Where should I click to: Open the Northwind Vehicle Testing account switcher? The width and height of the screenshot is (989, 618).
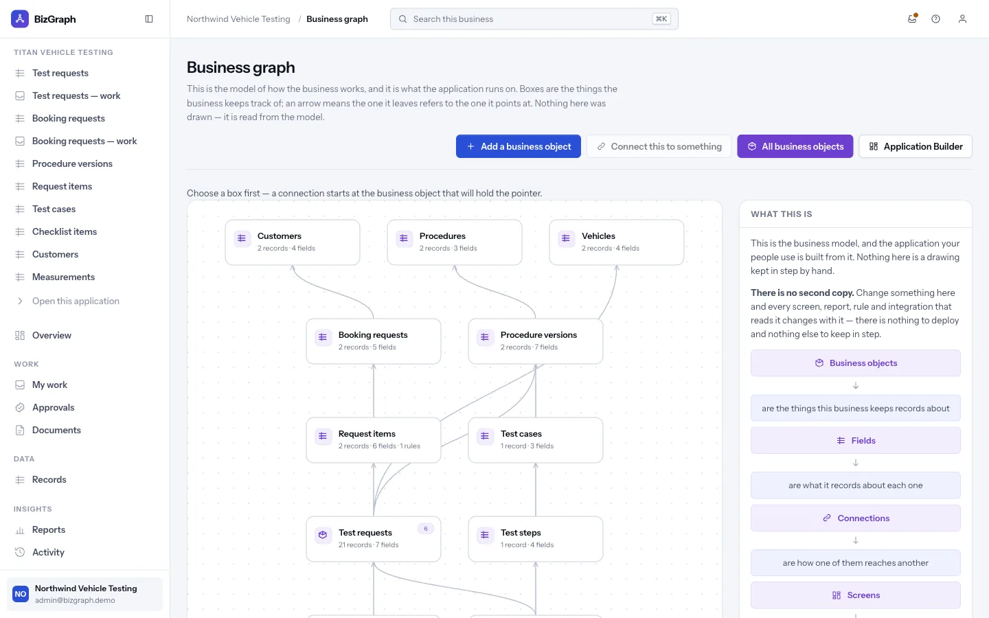coord(85,594)
